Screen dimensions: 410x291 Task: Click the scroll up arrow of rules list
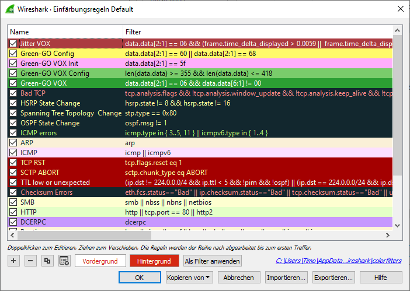(398, 30)
